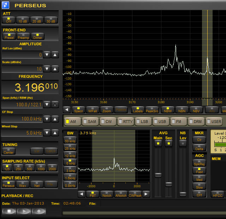Increase the Span/RBW with up arrow

(x=55, y=105)
